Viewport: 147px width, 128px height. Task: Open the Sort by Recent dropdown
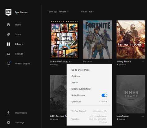[x=64, y=12]
